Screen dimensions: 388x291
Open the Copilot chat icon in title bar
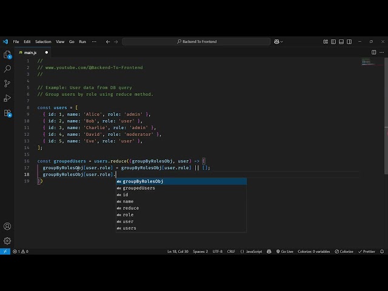[x=276, y=42]
